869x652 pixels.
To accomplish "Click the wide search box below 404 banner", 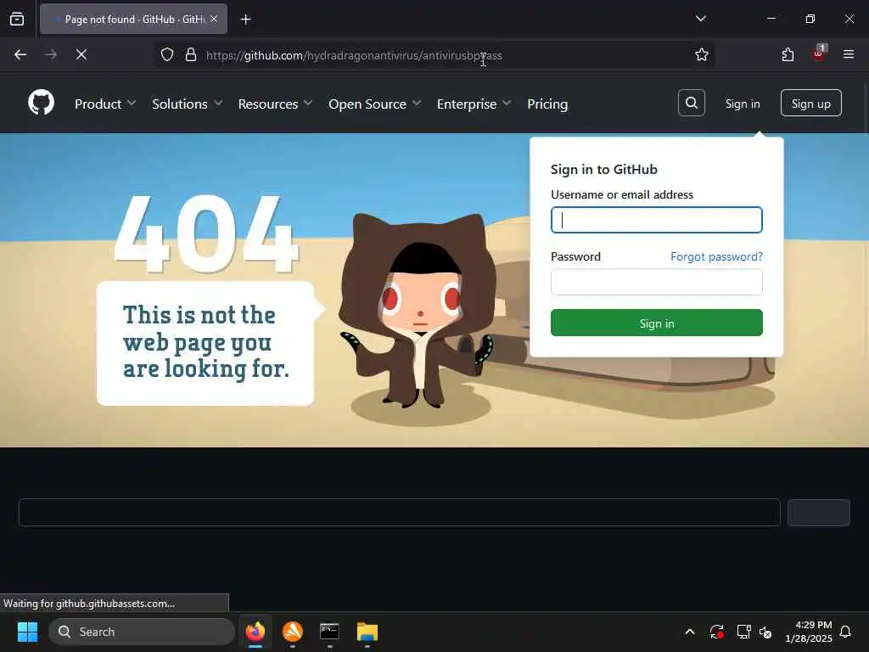I will (399, 512).
